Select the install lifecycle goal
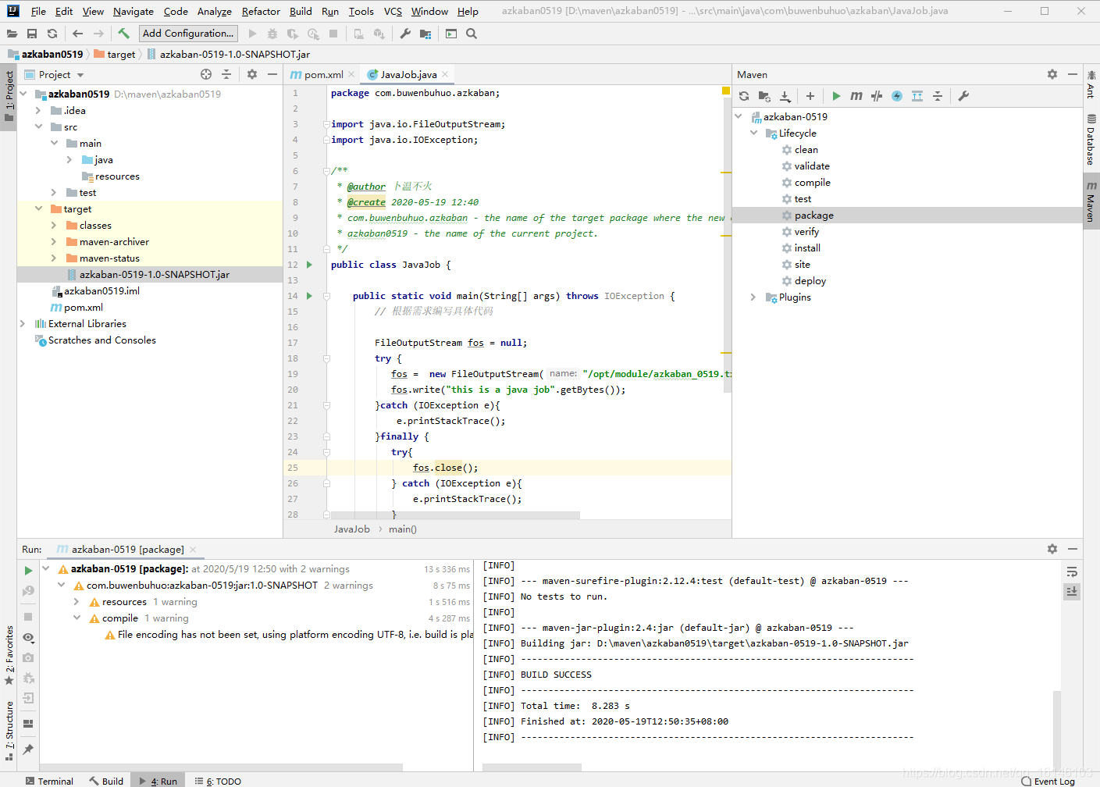This screenshot has height=787, width=1100. [807, 248]
